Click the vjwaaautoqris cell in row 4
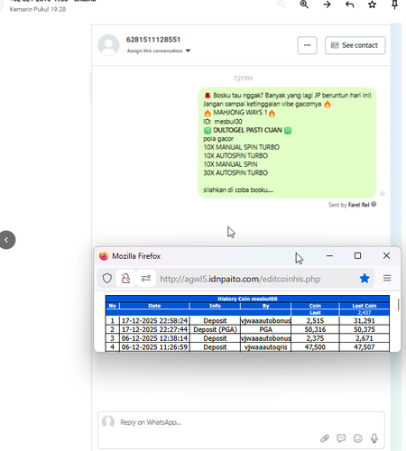The width and height of the screenshot is (406, 451). point(265,347)
